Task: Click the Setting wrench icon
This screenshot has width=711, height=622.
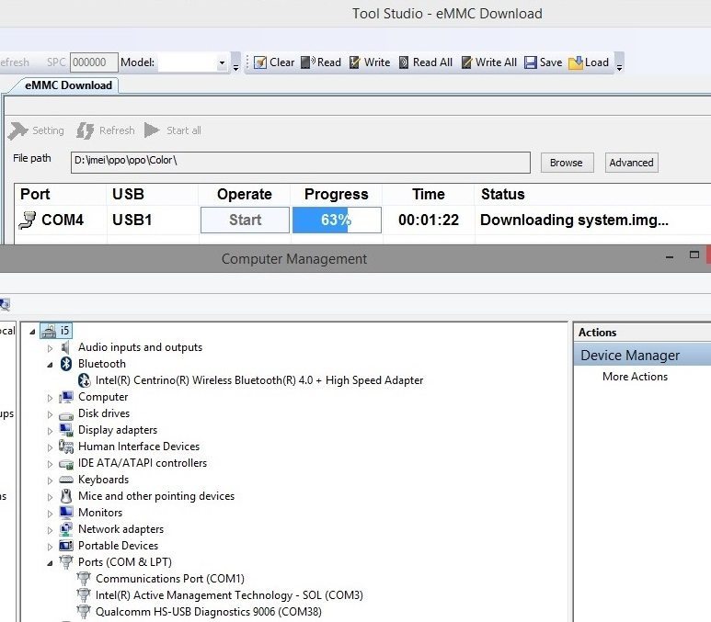Action: (x=17, y=130)
